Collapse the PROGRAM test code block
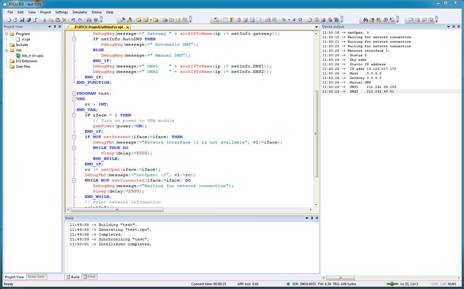464x289 pixels. [x=74, y=93]
